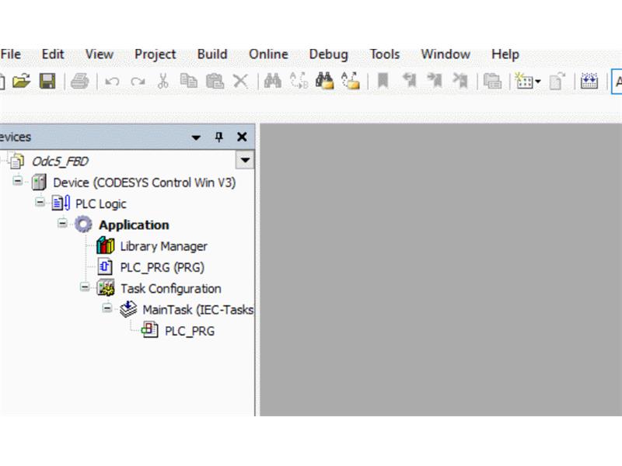This screenshot has width=622, height=466.
Task: Click the Next bookmark icon
Action: tap(435, 81)
